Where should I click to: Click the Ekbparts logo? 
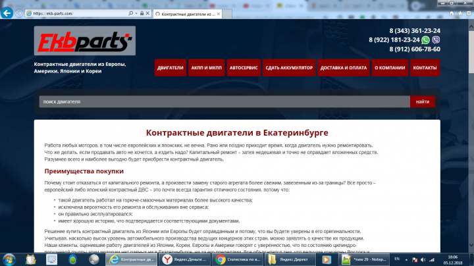(x=85, y=41)
